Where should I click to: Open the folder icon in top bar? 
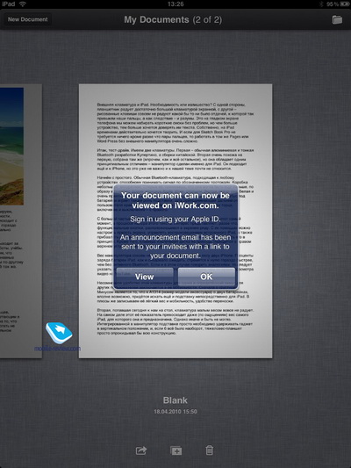pos(337,19)
